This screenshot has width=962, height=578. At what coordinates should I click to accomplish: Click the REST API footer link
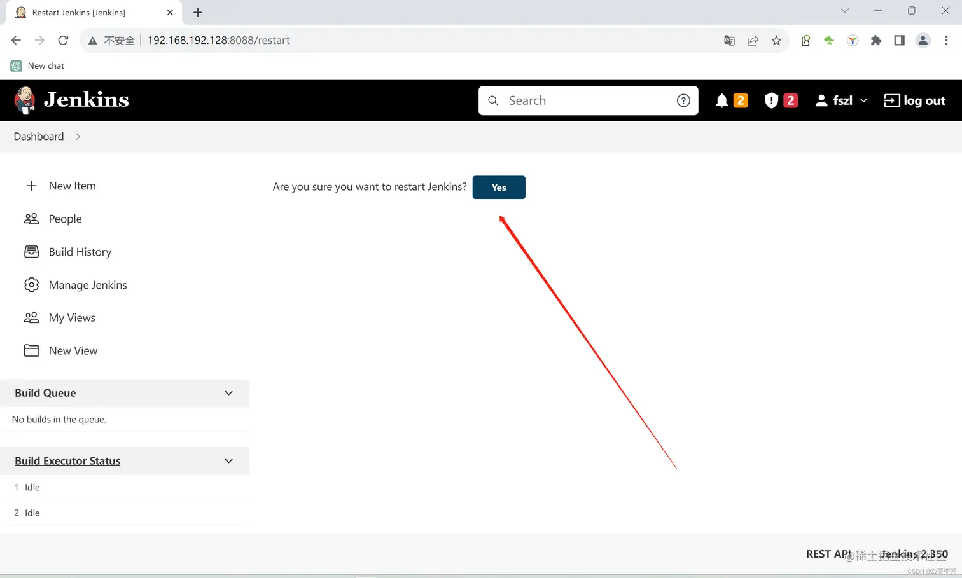(828, 554)
